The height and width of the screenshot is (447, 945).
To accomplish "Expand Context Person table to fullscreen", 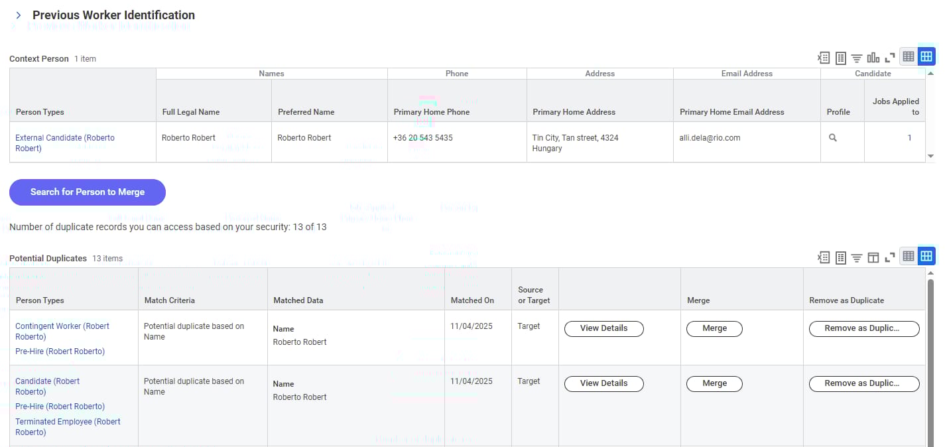I will coord(890,58).
